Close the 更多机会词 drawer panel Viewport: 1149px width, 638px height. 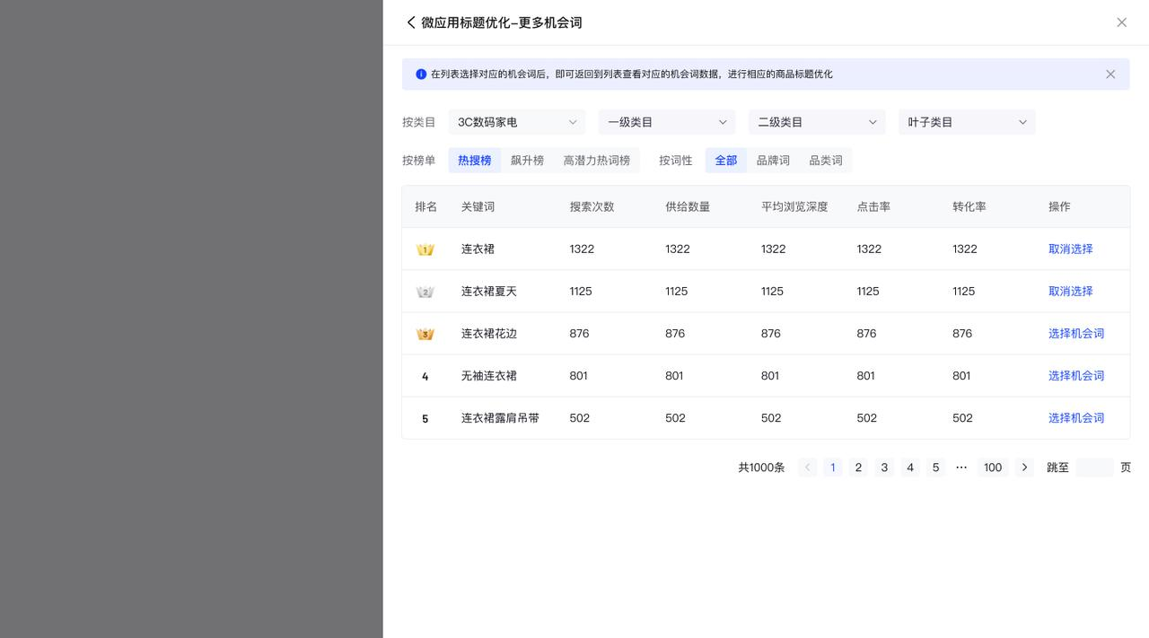[x=1121, y=22]
